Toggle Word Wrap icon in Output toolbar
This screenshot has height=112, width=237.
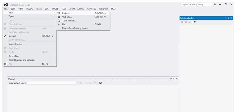(x=100, y=83)
